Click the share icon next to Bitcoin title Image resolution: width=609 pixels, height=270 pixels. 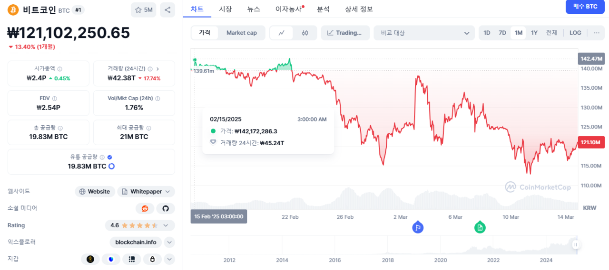[167, 9]
